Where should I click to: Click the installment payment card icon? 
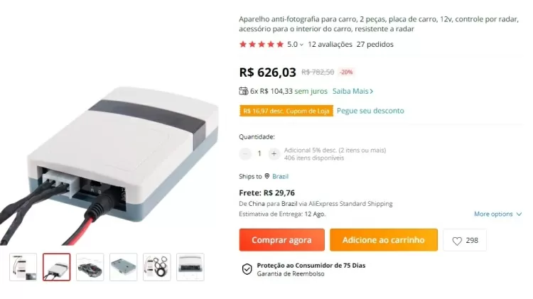tap(243, 91)
